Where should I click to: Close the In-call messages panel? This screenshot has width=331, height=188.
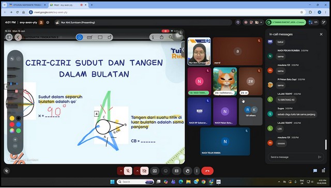(x=321, y=34)
